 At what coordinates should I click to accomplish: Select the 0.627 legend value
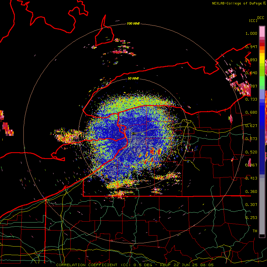(x=251, y=126)
